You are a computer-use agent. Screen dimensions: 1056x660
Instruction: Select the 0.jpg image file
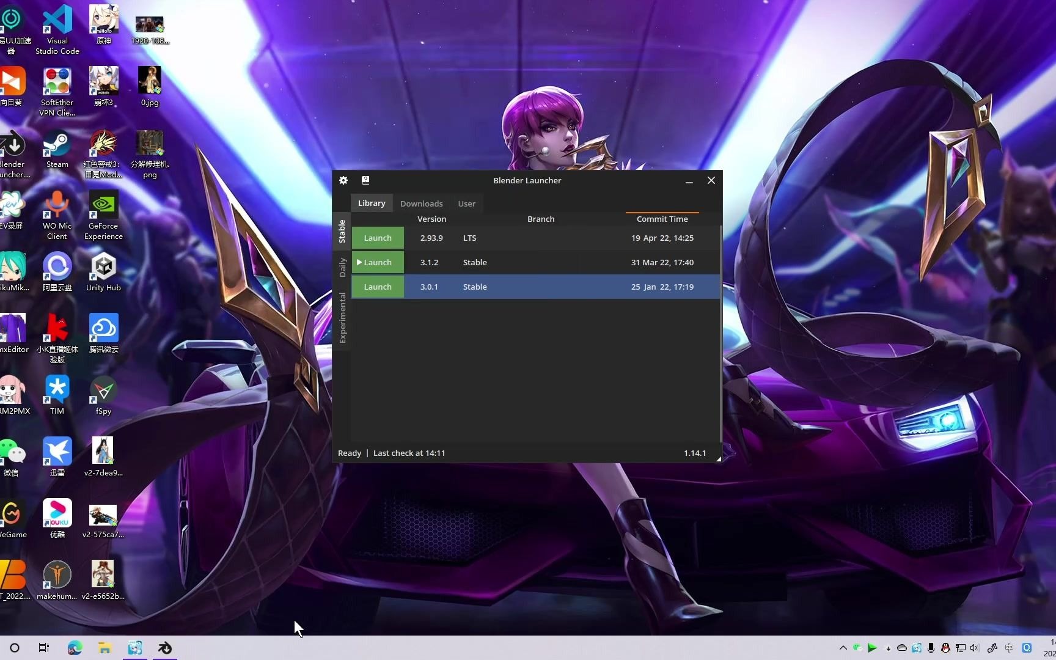pos(149,87)
